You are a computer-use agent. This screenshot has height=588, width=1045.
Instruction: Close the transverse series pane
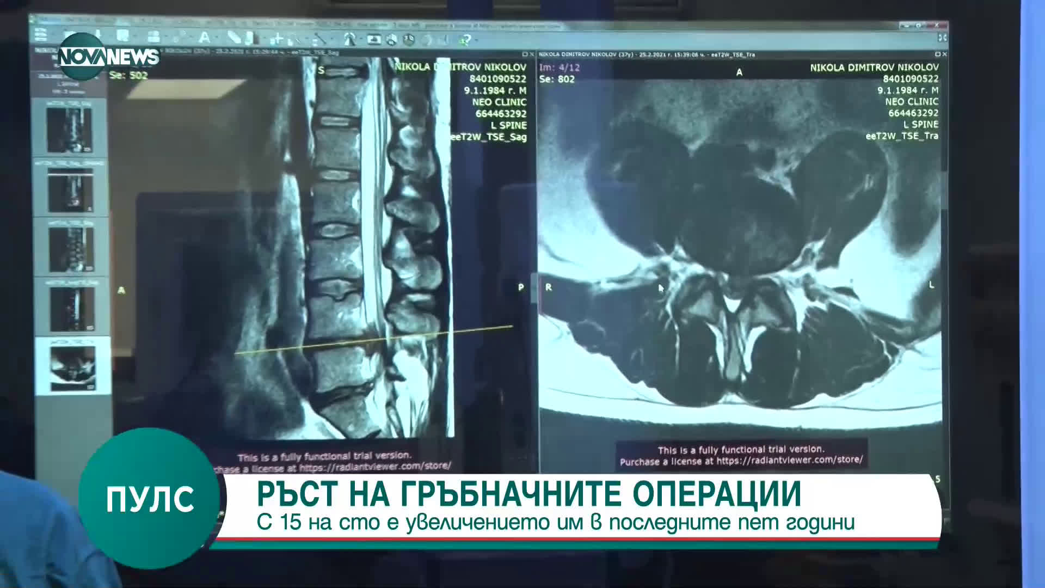tap(944, 54)
